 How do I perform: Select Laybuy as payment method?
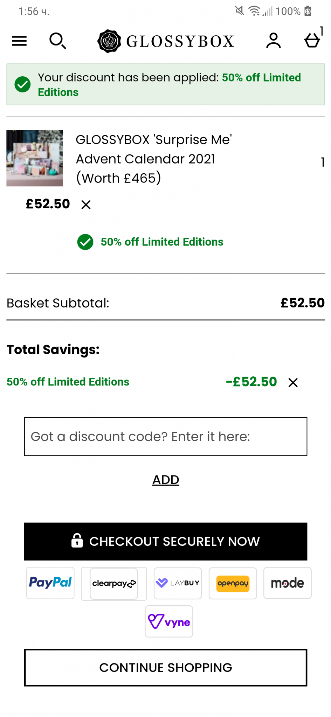(x=178, y=583)
